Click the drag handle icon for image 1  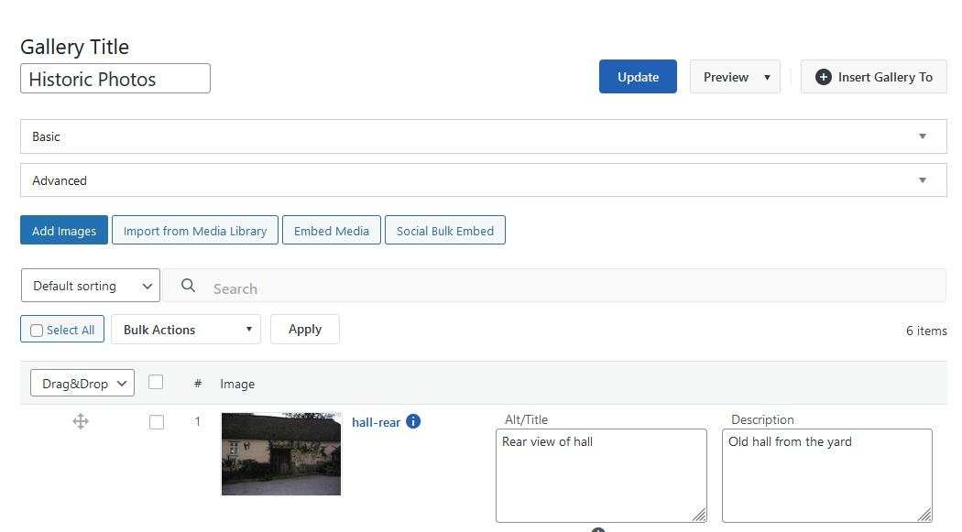tap(81, 421)
